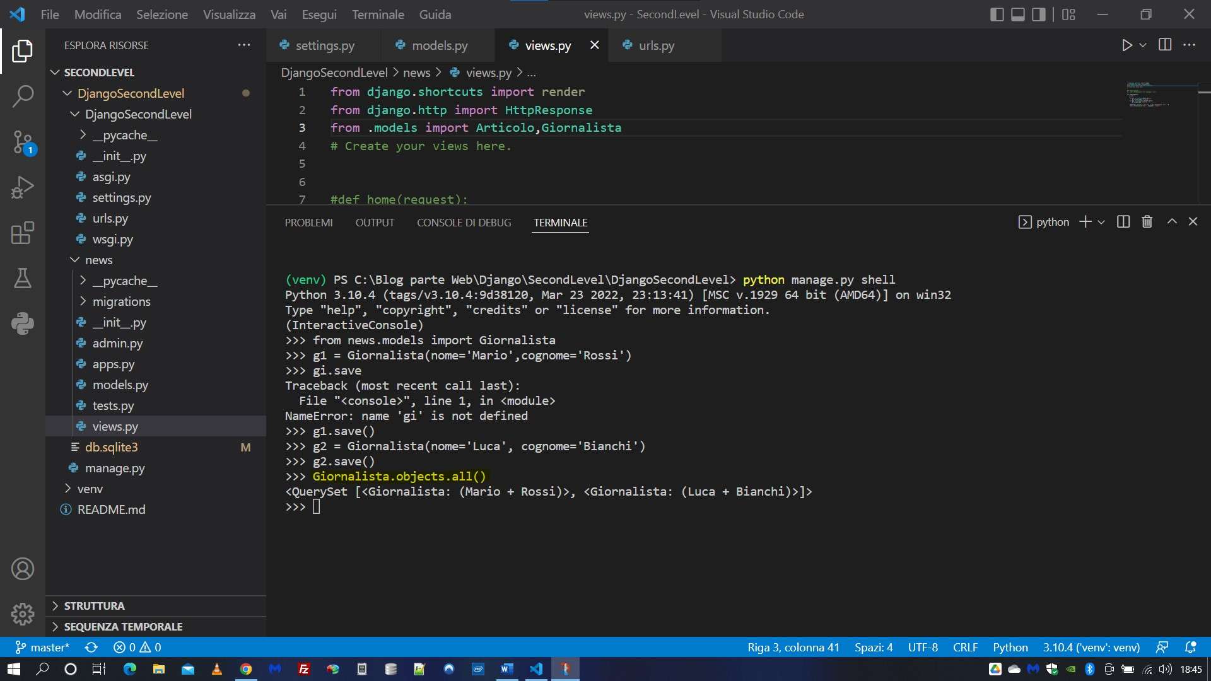Open editor more actions ellipsis
The image size is (1211, 681).
pyautogui.click(x=1189, y=45)
